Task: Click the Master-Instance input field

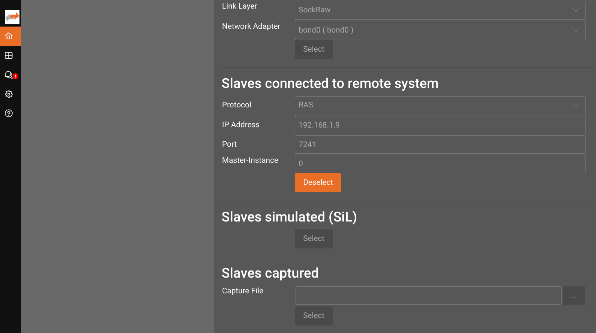Action: pos(440,164)
